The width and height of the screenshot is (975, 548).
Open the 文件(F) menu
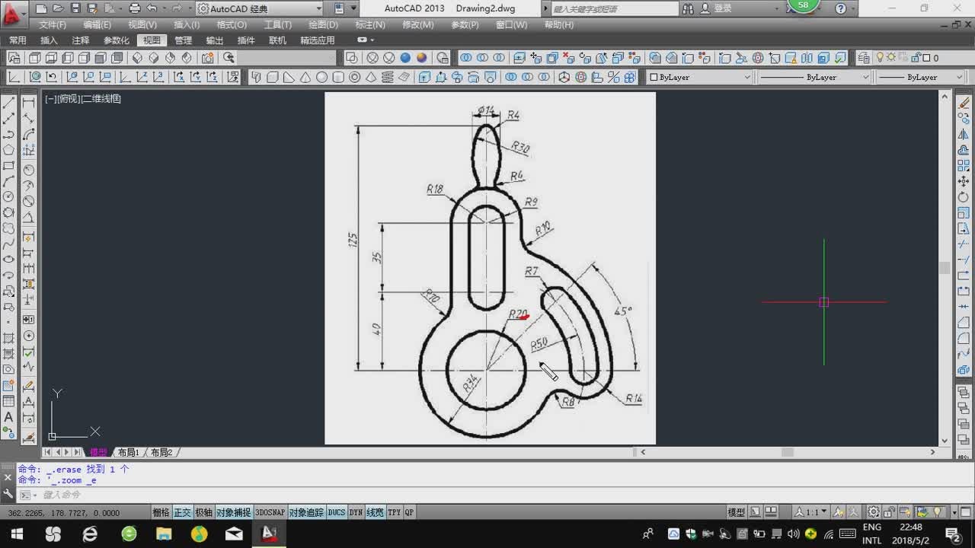[x=53, y=24]
